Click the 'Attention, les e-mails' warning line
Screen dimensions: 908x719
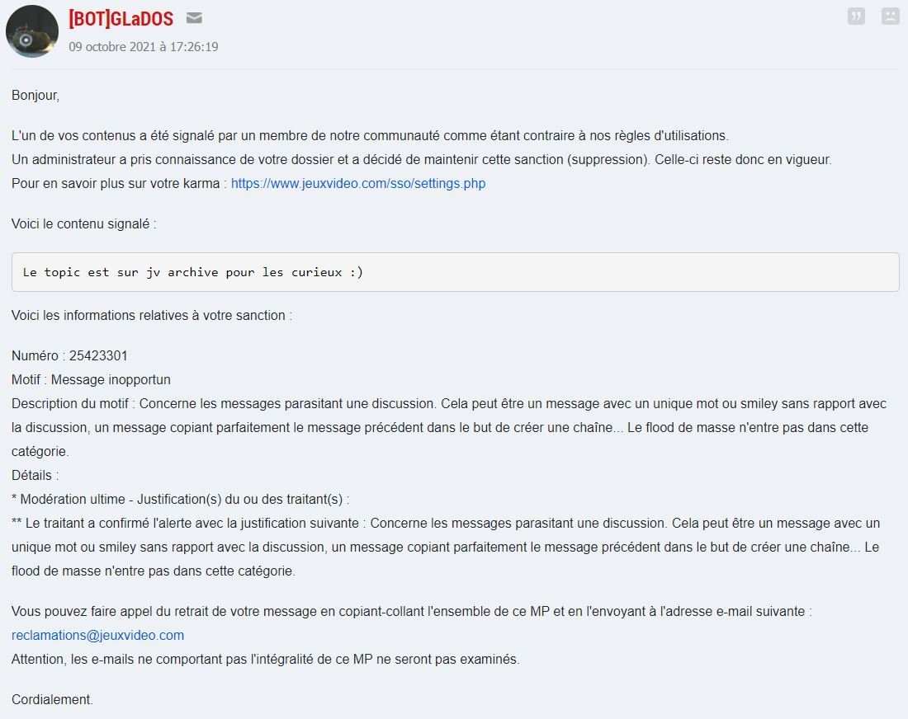click(x=266, y=659)
